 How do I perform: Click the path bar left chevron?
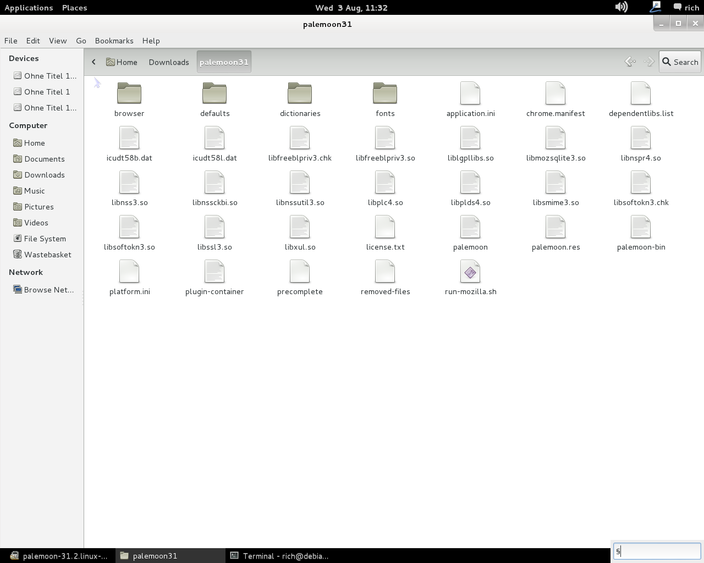94,62
